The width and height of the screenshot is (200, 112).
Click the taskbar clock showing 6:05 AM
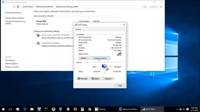click(194, 109)
